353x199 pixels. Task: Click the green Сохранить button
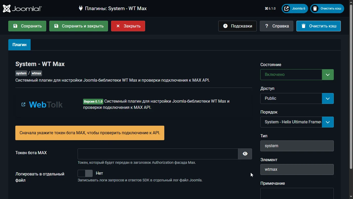pyautogui.click(x=27, y=26)
